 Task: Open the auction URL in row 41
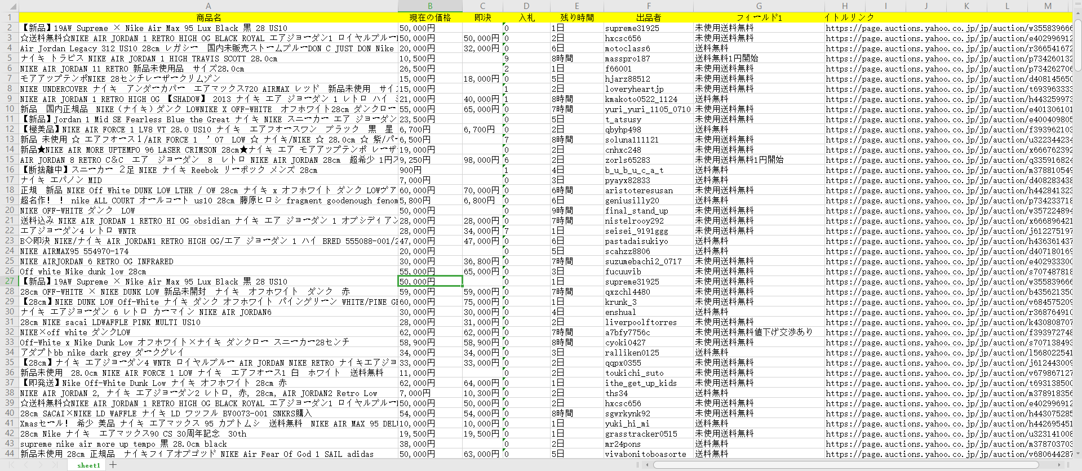(949, 424)
